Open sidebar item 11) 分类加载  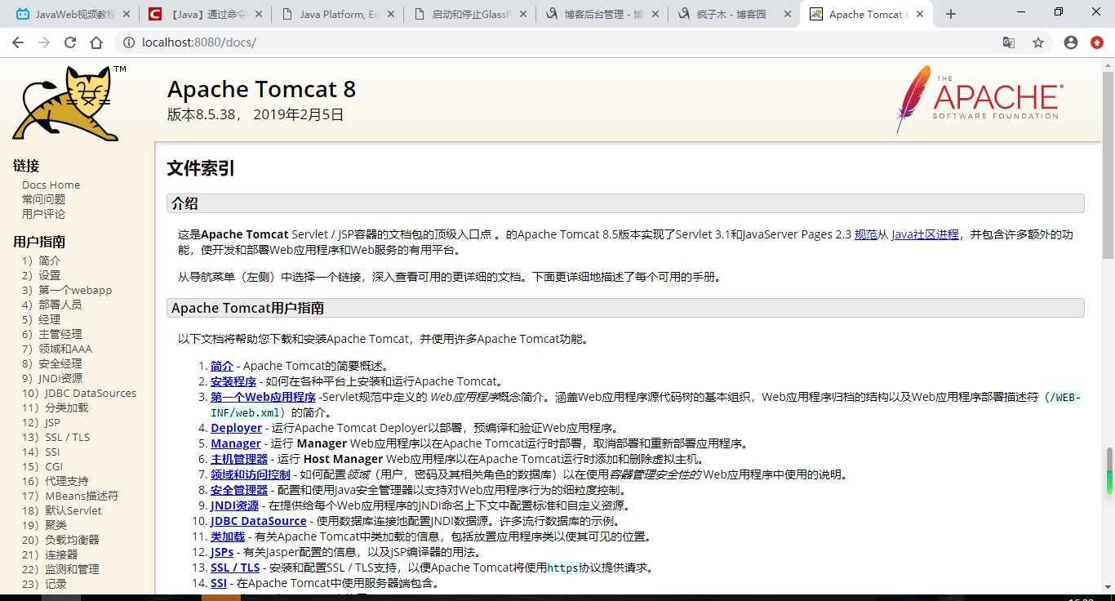tap(55, 407)
